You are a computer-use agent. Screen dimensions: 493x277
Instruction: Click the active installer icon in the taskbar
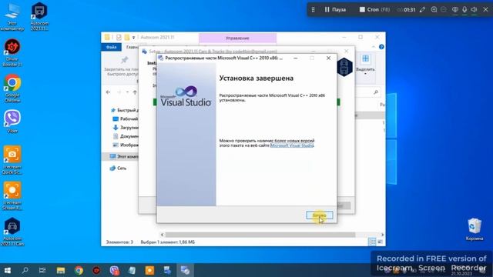[185, 270]
